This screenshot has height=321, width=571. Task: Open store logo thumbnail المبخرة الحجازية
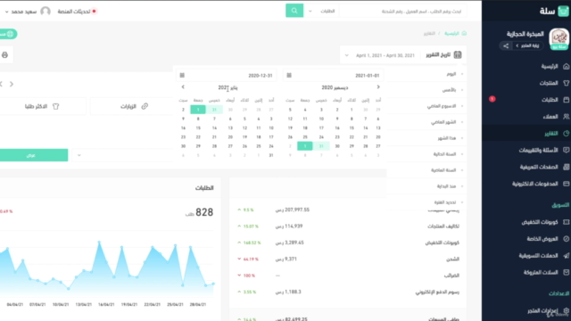(x=559, y=38)
